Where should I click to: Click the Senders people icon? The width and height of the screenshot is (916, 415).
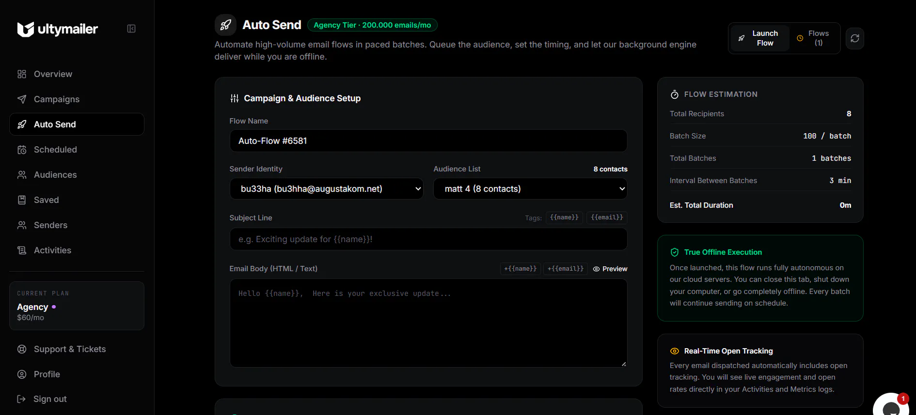click(22, 225)
